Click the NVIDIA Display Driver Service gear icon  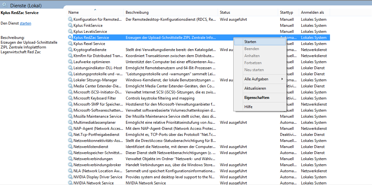click(x=70, y=177)
